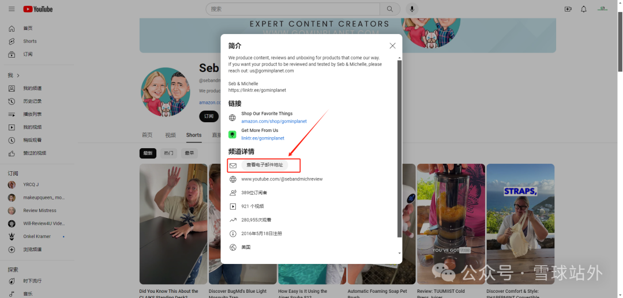Switch to the 首页 channel tab
The height and width of the screenshot is (298, 623).
pyautogui.click(x=147, y=135)
